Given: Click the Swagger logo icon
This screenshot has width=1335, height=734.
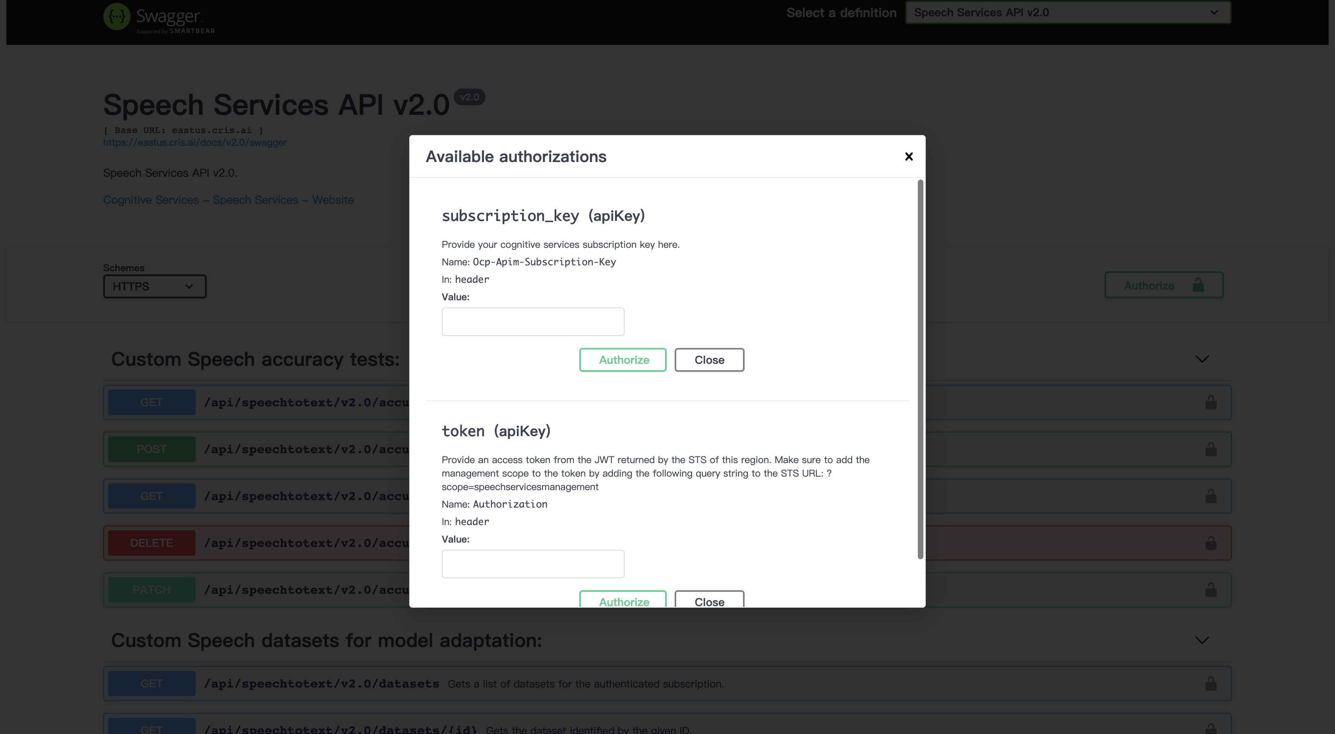Looking at the screenshot, I should click(x=116, y=17).
